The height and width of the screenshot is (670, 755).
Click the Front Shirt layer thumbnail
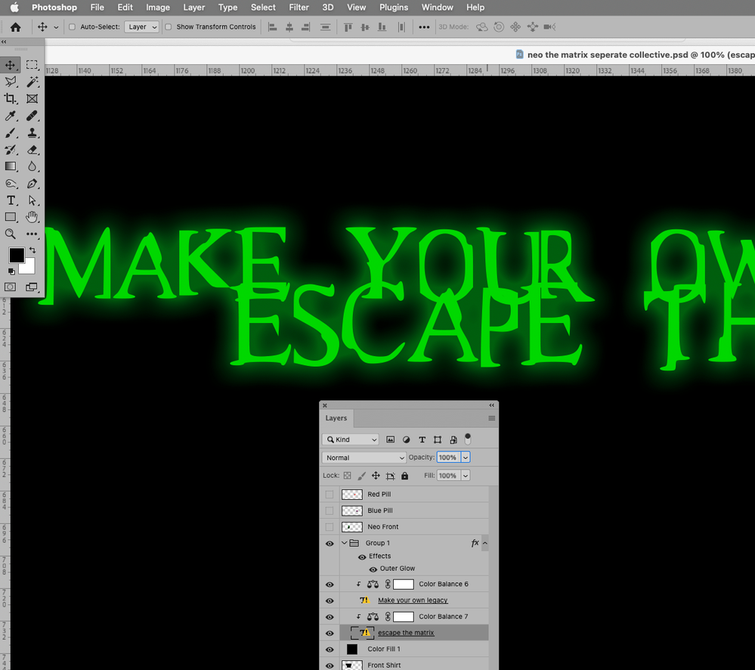[351, 665]
